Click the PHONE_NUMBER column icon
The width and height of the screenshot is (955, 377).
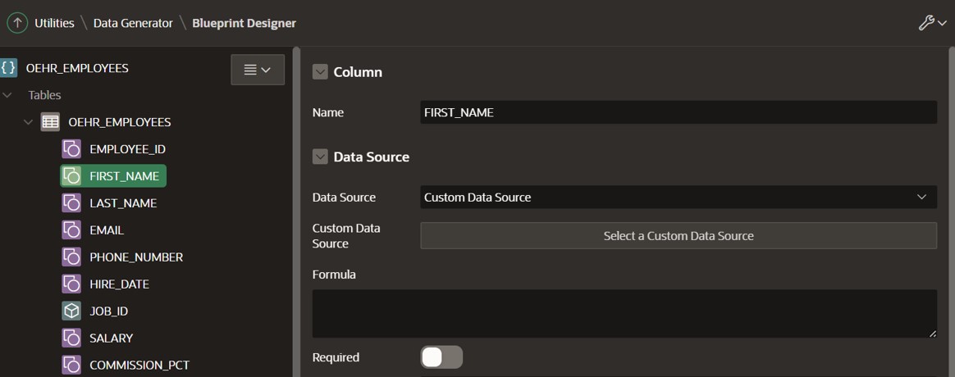point(71,257)
